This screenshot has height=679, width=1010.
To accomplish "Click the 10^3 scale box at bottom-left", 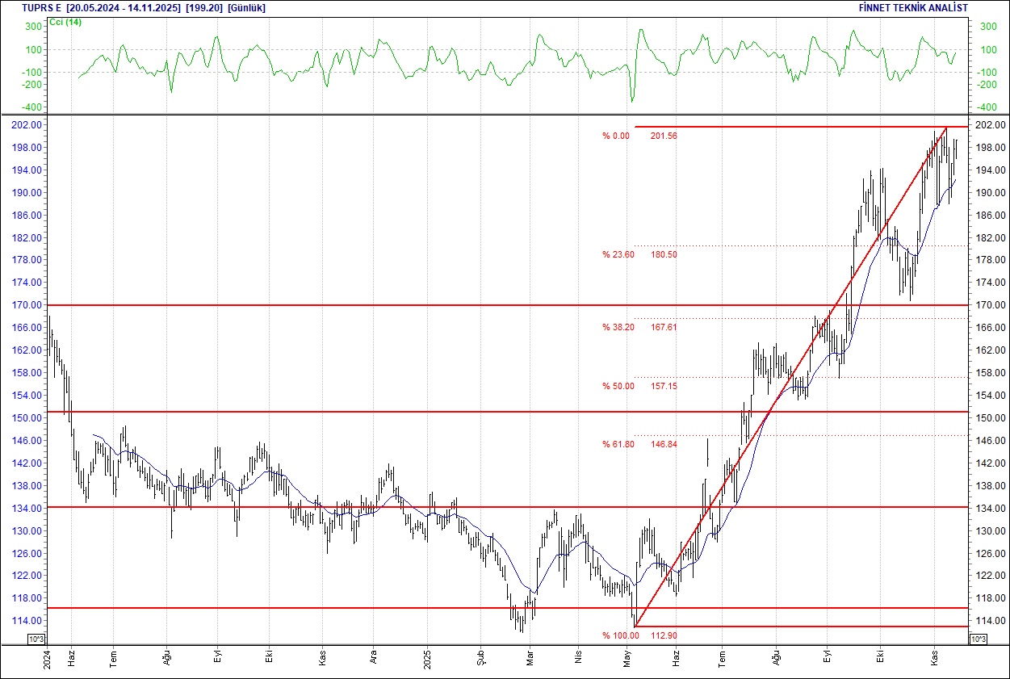I will pos(37,639).
